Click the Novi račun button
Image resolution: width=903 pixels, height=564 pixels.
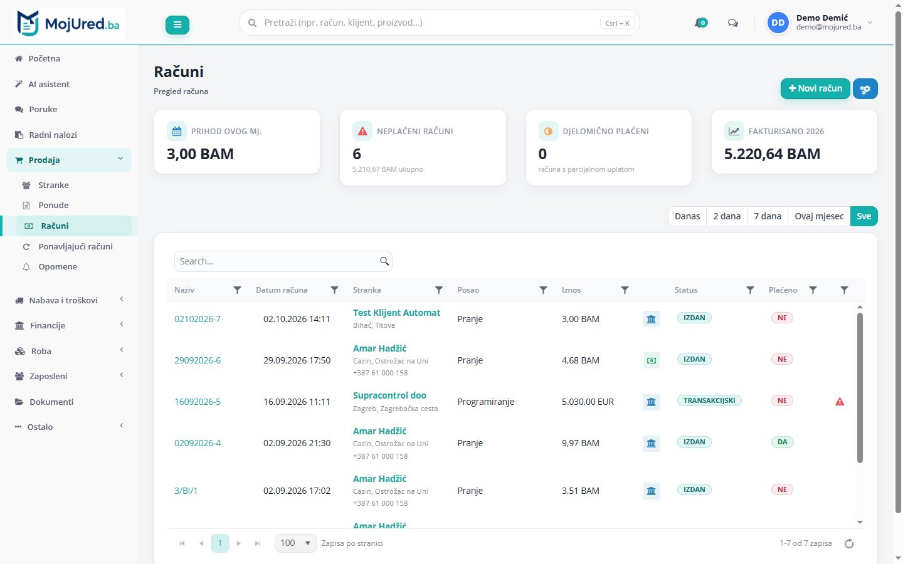[815, 89]
